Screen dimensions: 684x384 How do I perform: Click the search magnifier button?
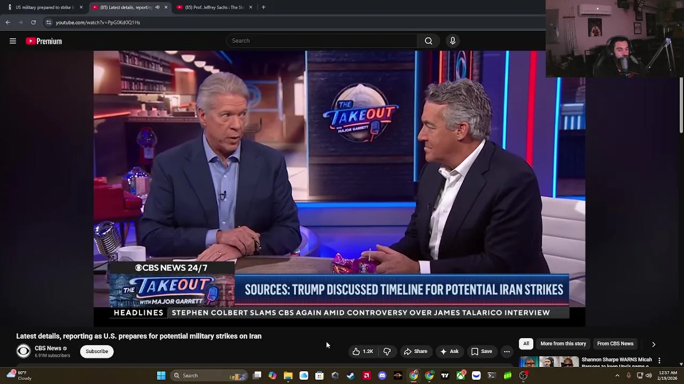pyautogui.click(x=429, y=41)
